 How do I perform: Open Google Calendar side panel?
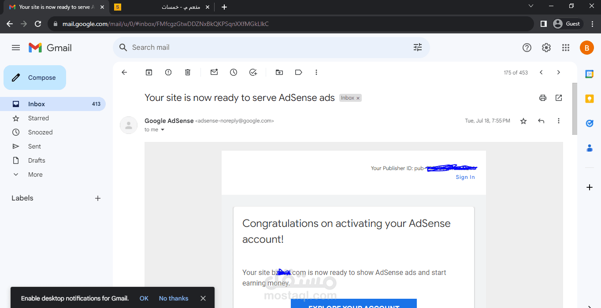tap(590, 74)
